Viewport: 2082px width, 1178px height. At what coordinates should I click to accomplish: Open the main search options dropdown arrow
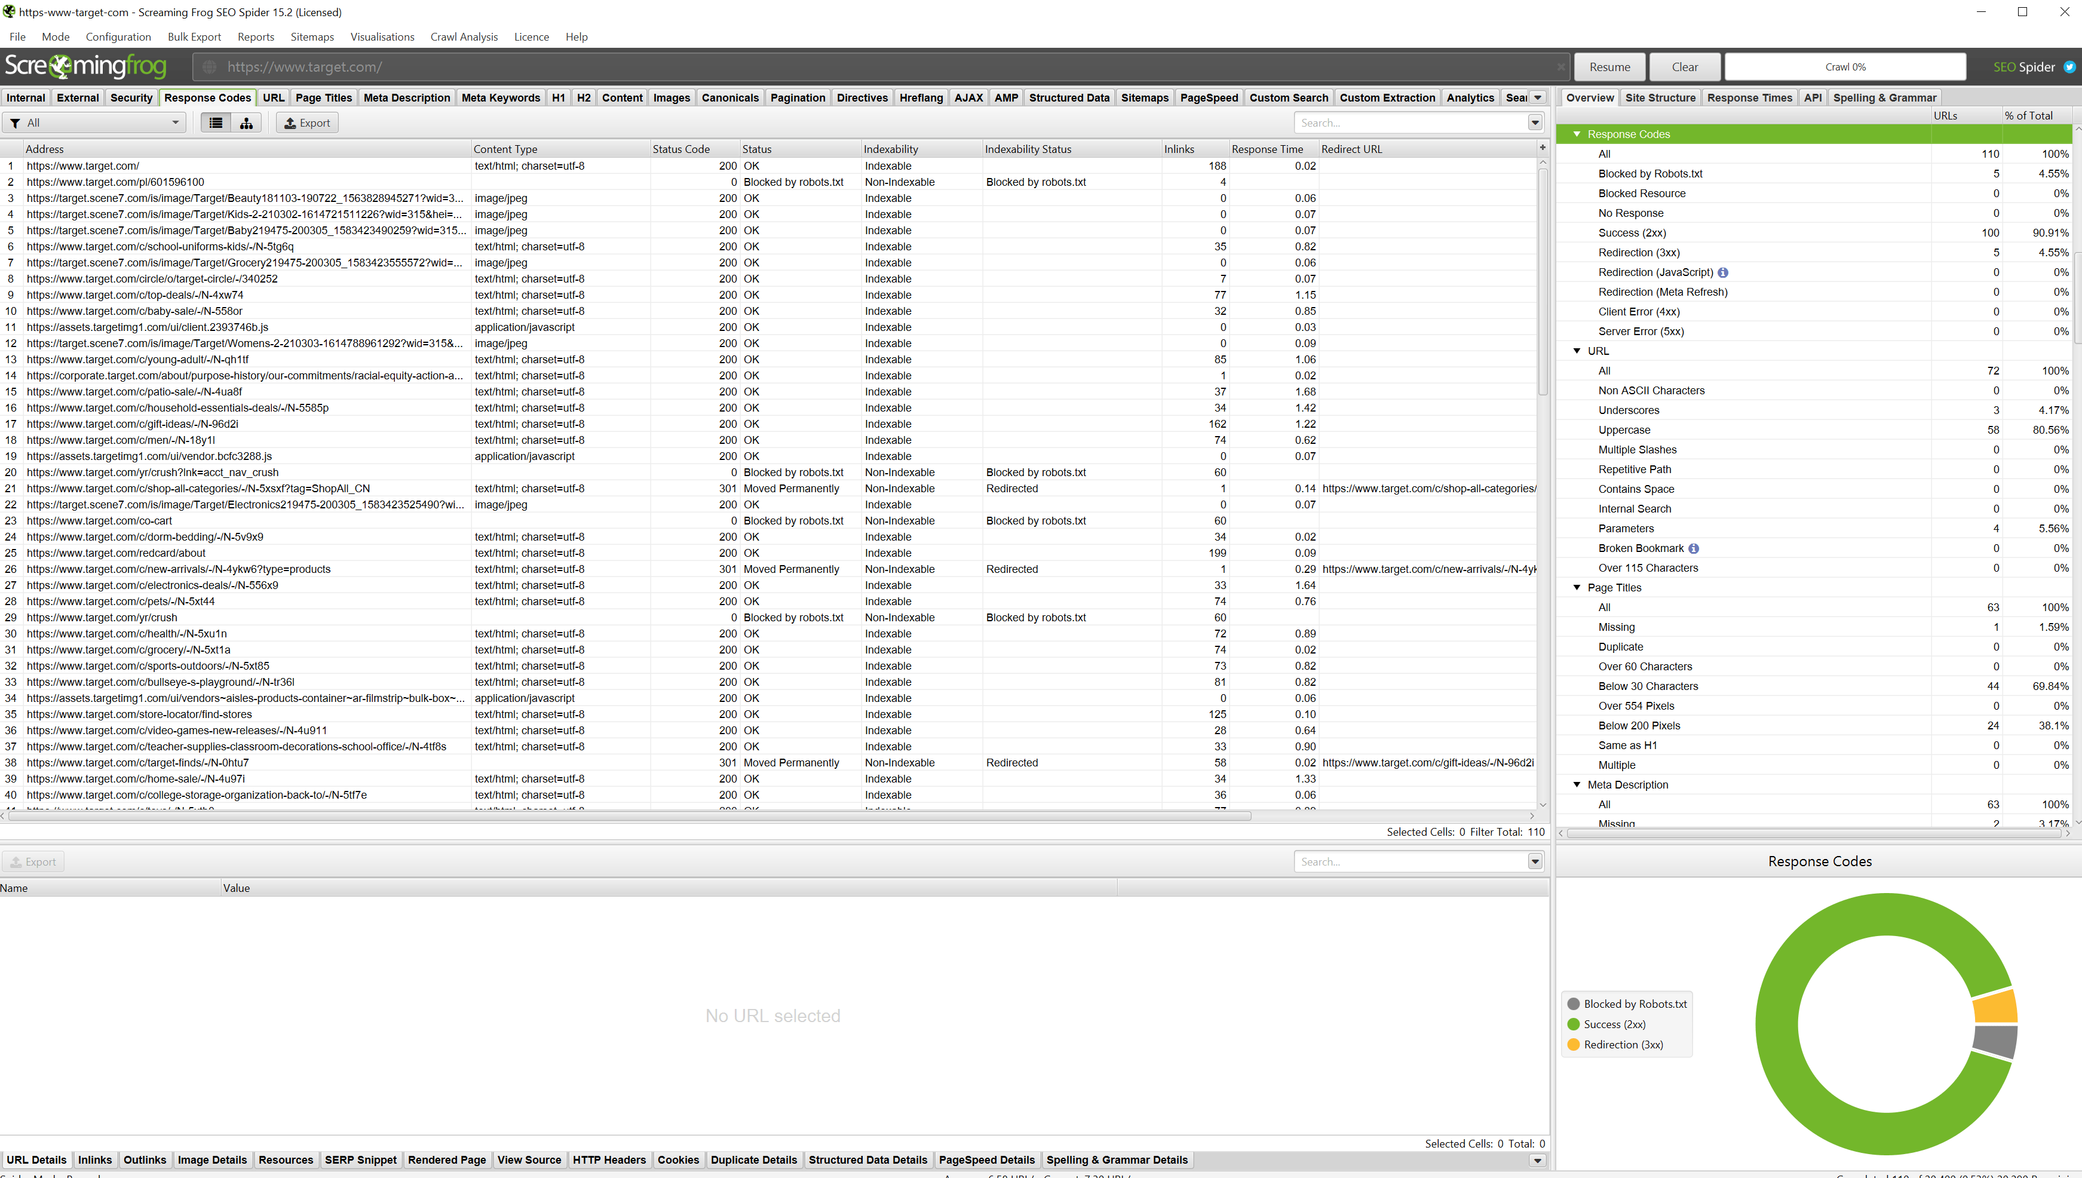click(1535, 123)
